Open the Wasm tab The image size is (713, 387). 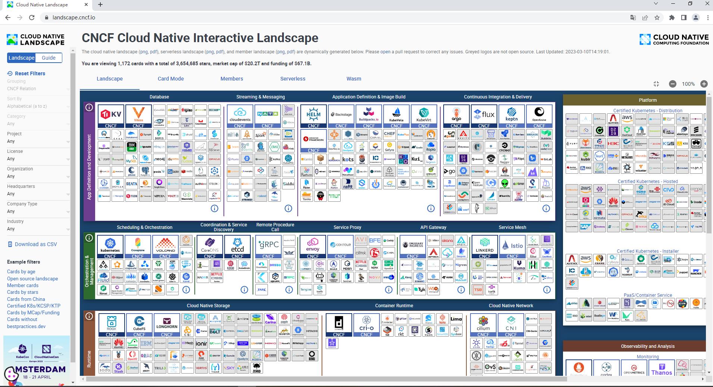354,79
